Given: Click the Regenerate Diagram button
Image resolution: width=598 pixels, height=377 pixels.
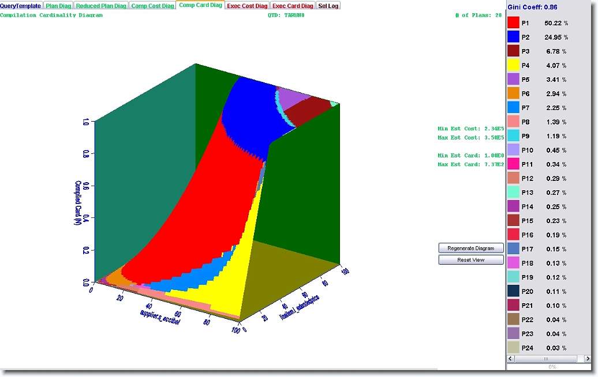Looking at the screenshot, I should point(471,248).
